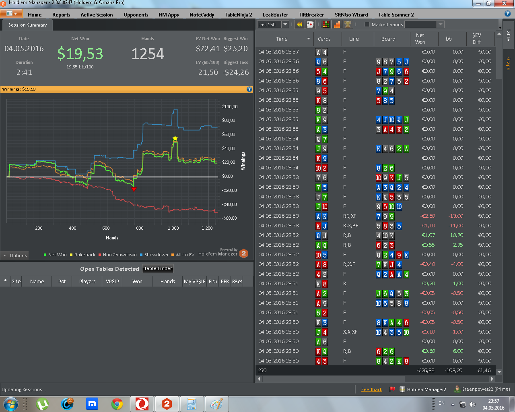
Task: Toggle All-In EV legend series
Action: pos(183,255)
